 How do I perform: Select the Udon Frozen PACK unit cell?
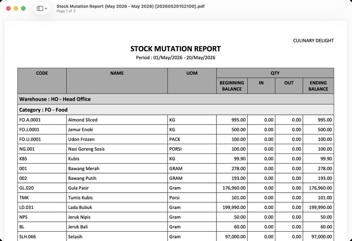coord(192,139)
